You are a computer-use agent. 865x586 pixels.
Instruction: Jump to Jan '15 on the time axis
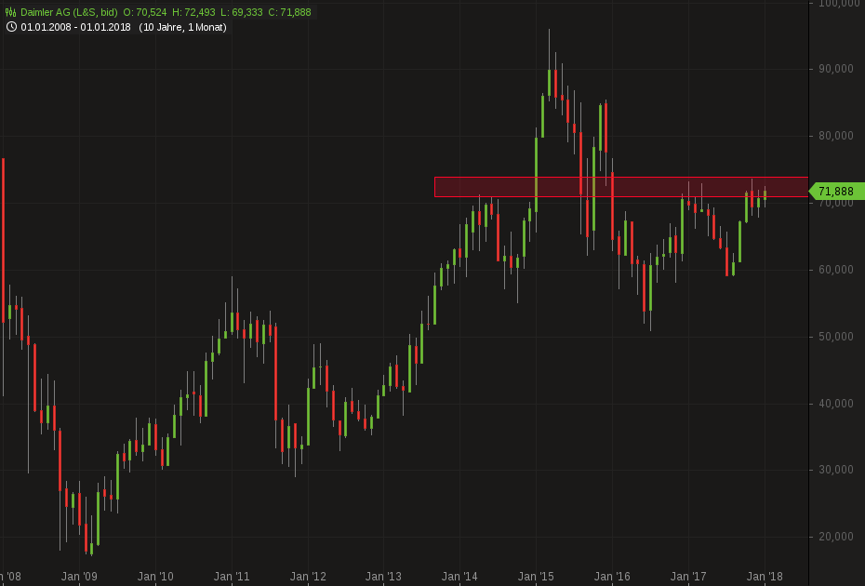[537, 577]
